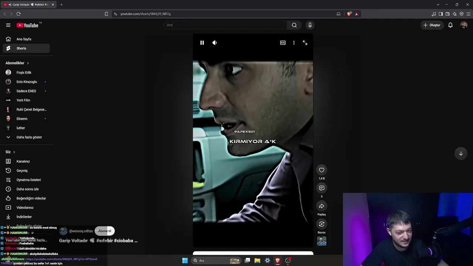The image size is (473, 266).
Task: Click the Oluştur create button
Action: point(432,25)
